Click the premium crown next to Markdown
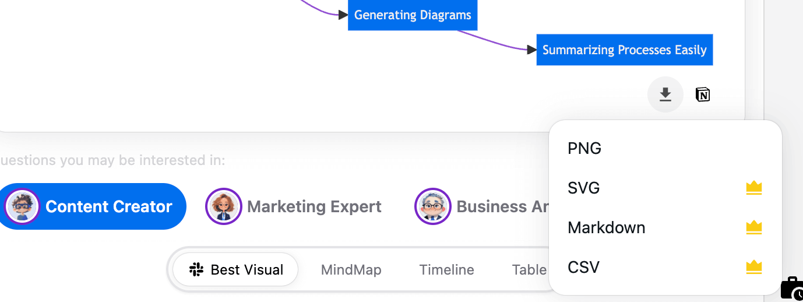 click(x=754, y=227)
